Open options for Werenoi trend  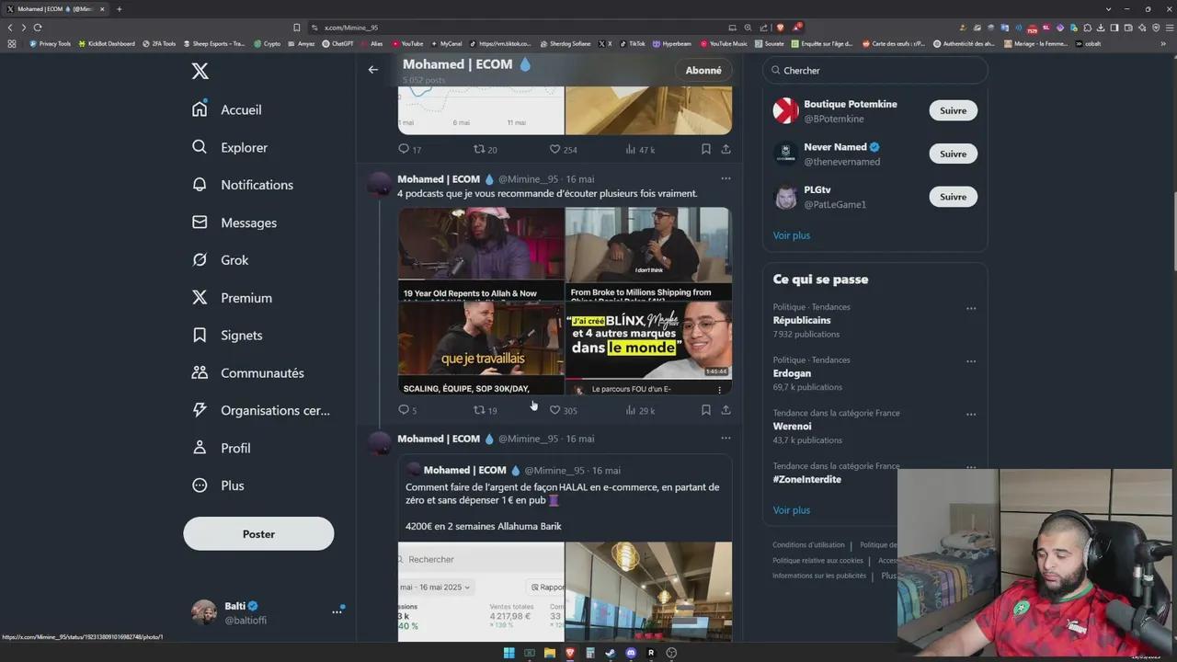click(x=971, y=415)
